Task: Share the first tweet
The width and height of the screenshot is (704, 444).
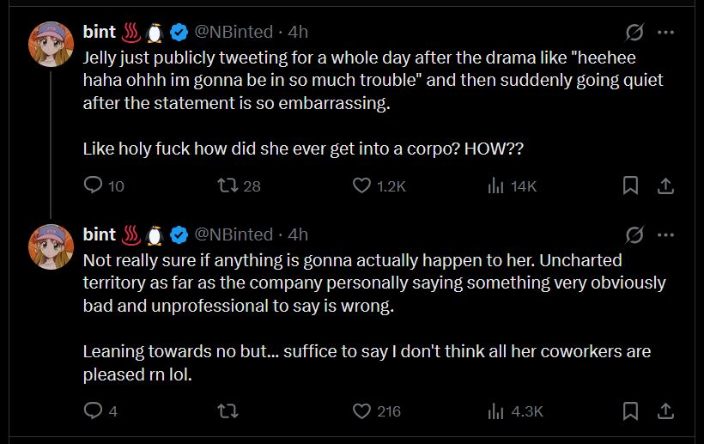Action: tap(665, 186)
